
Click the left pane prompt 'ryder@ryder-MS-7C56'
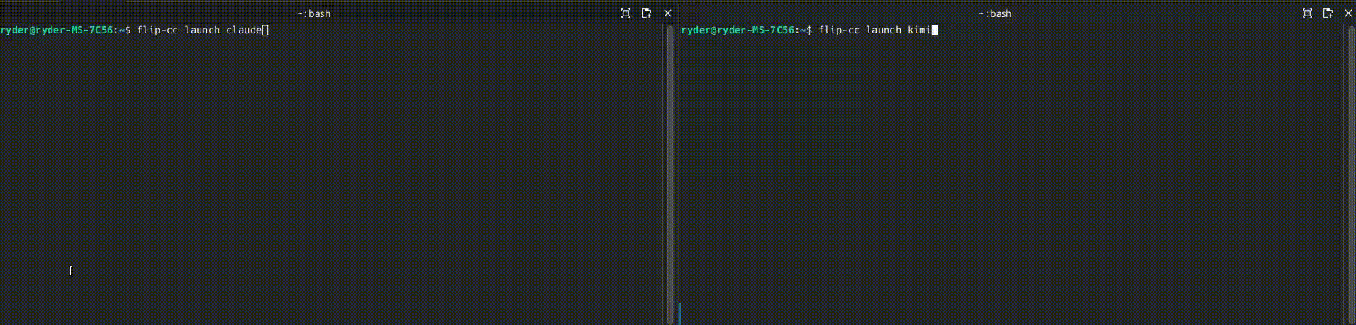pos(57,30)
